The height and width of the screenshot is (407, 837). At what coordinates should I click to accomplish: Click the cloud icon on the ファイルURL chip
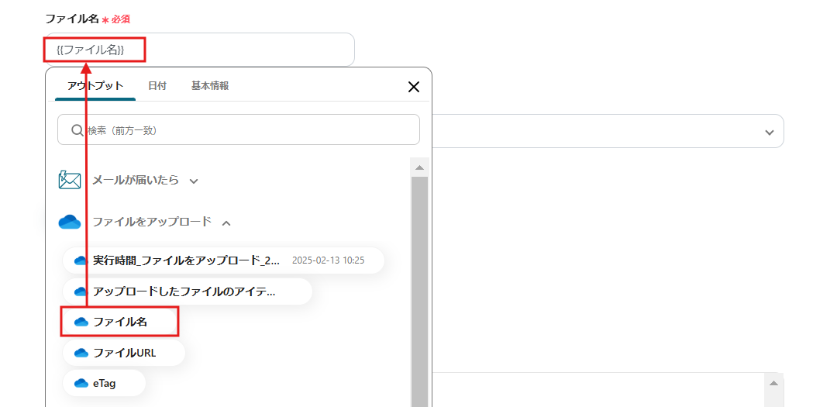pos(81,353)
